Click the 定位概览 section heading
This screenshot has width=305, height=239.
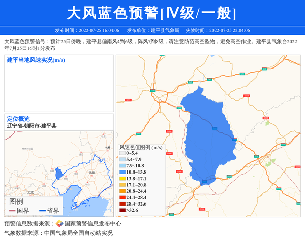pyautogui.click(x=18, y=119)
